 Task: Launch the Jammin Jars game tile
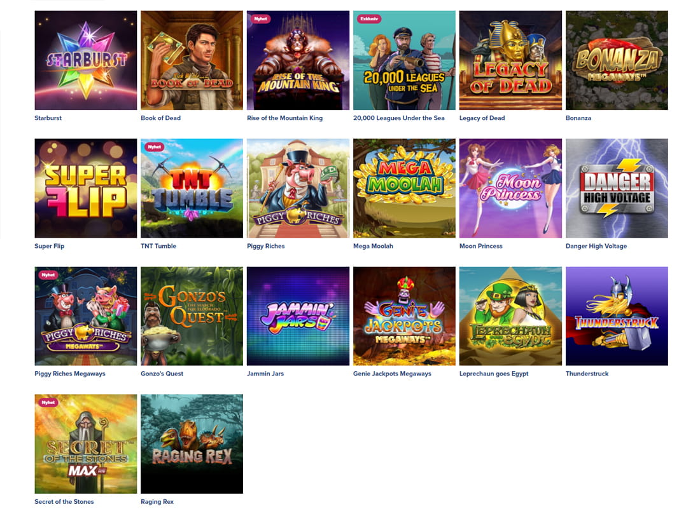tap(298, 316)
